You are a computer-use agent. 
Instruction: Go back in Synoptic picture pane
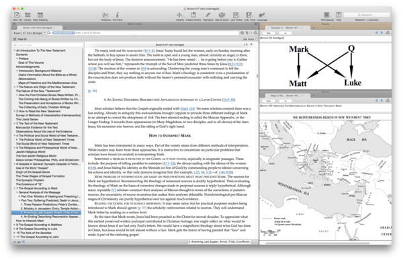[377, 33]
